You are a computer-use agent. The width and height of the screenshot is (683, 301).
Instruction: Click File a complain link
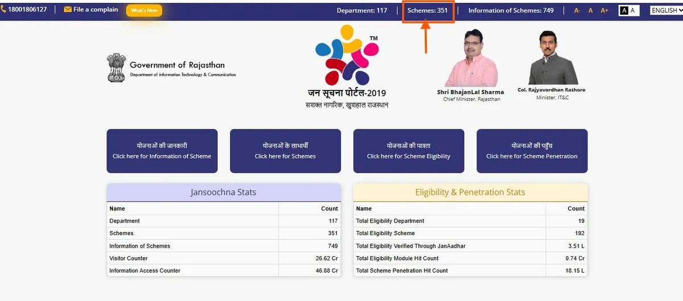[96, 10]
